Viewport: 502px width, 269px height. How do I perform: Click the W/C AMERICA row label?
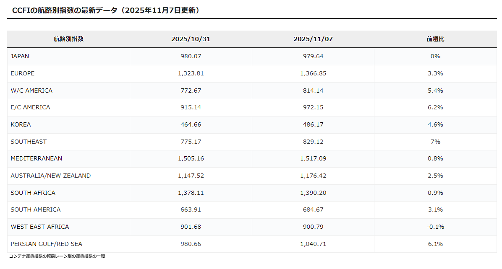(31, 91)
